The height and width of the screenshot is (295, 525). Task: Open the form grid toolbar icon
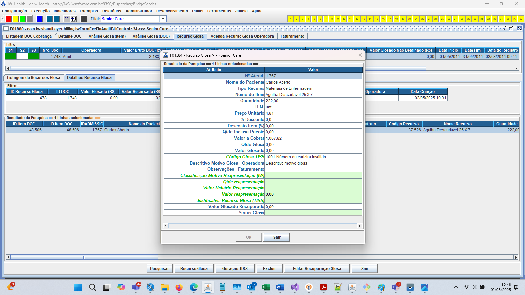click(x=73, y=19)
